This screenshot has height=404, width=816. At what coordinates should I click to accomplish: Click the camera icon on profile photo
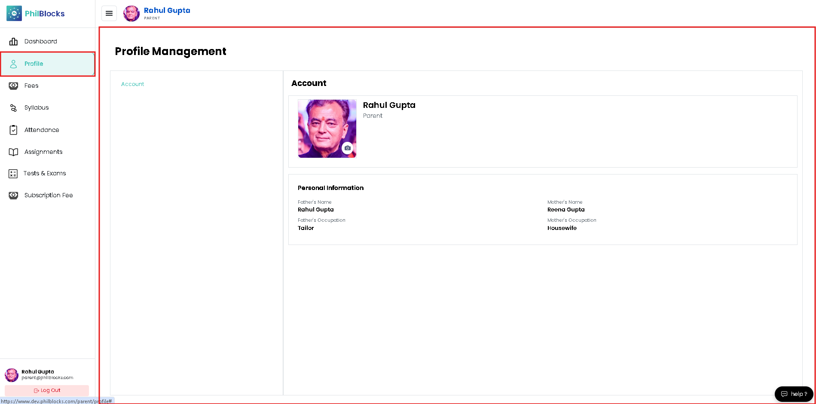click(348, 148)
